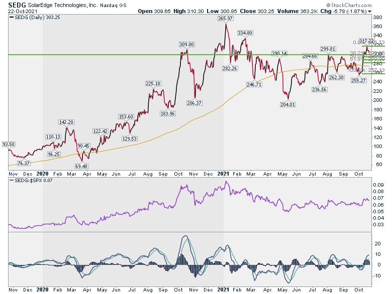Click the 183.96 price label

(x=167, y=114)
